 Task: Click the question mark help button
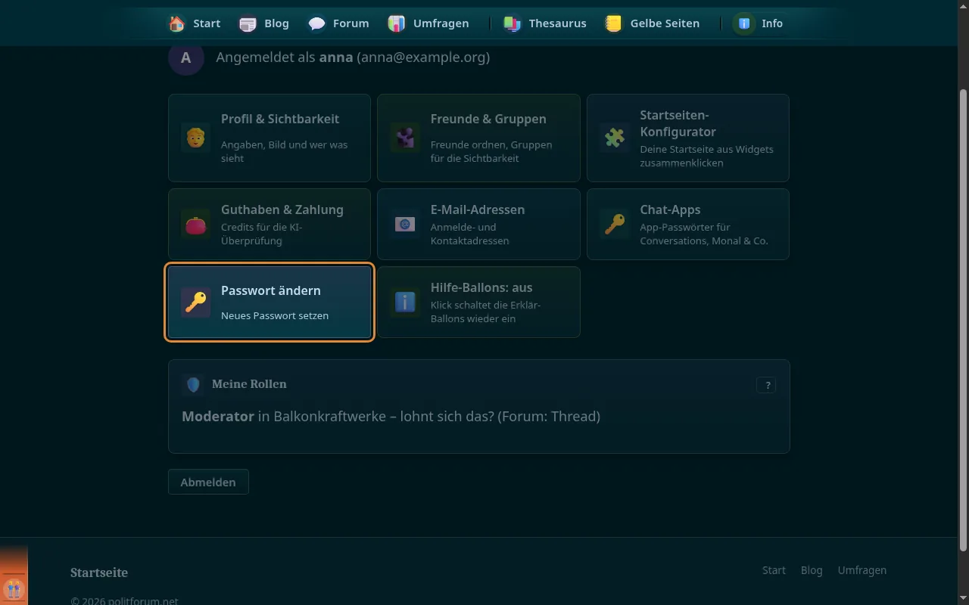(766, 385)
